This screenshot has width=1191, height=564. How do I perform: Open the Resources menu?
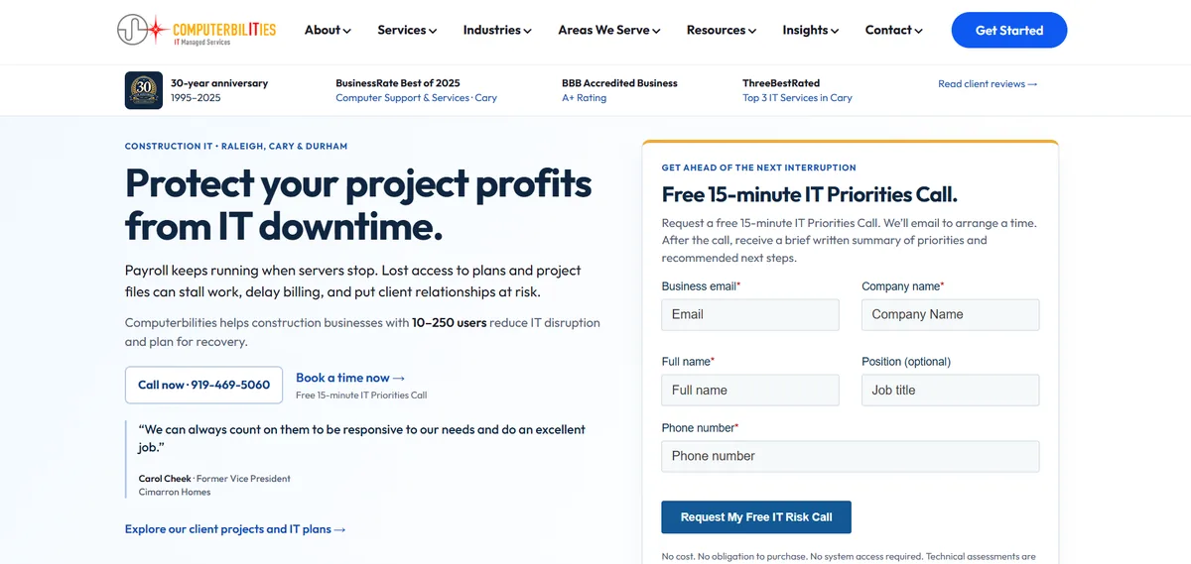722,31
